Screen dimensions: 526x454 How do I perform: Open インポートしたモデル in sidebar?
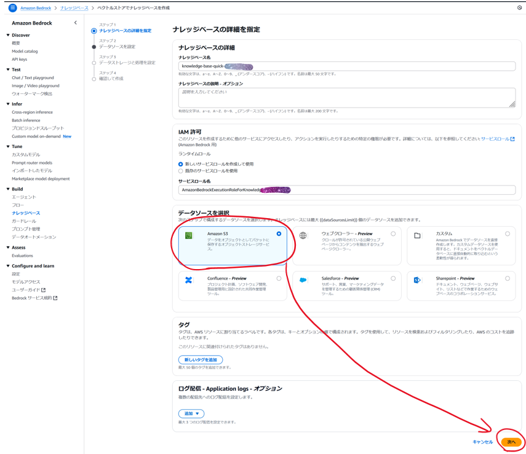click(32, 171)
